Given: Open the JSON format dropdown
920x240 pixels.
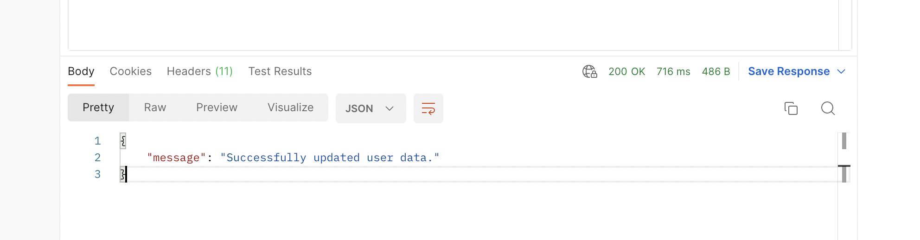Looking at the screenshot, I should [x=370, y=108].
